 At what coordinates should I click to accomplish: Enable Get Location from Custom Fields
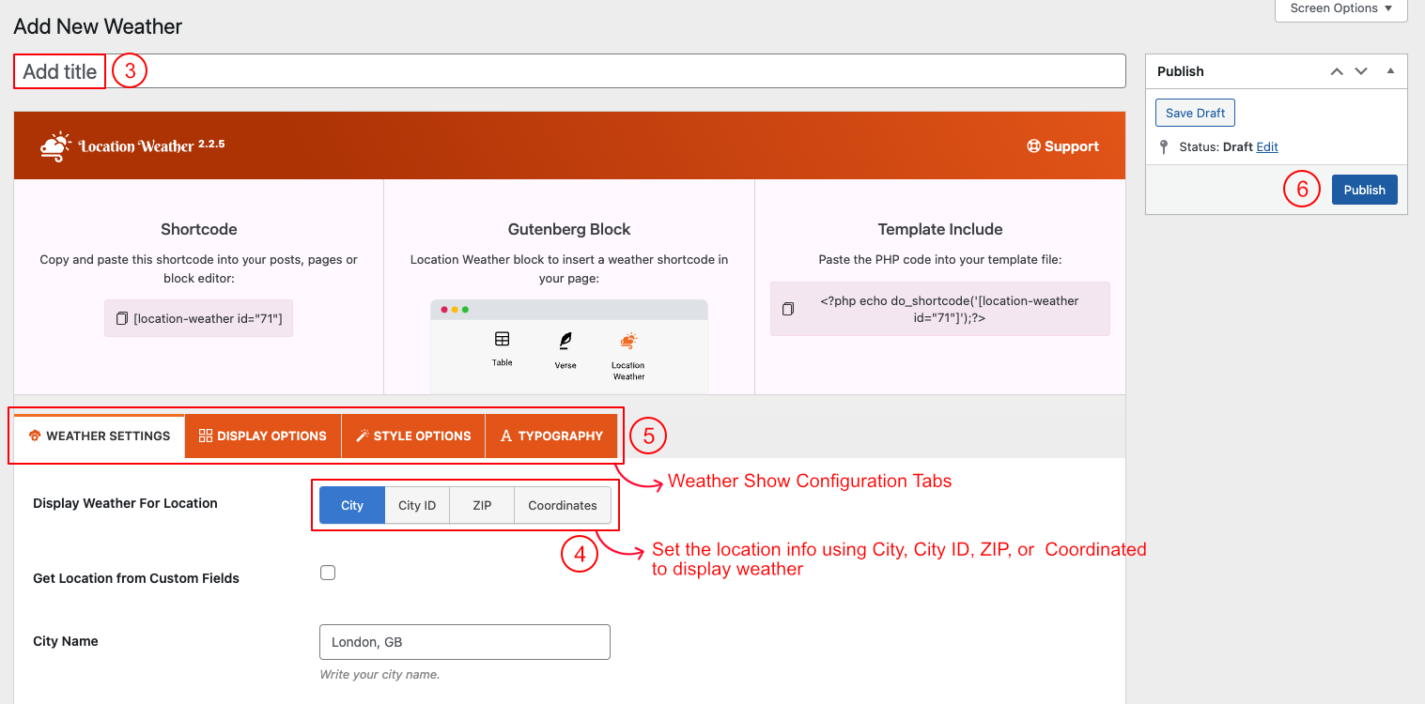tap(328, 573)
